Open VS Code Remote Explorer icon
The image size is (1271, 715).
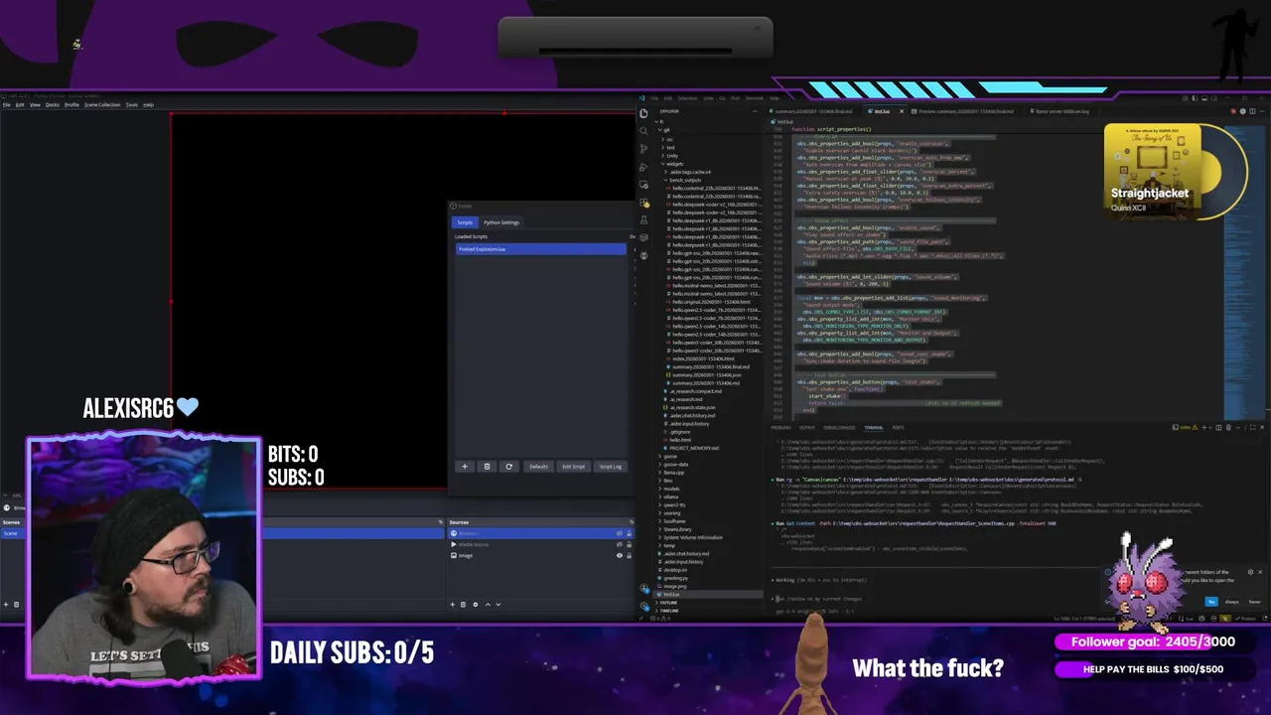click(643, 185)
